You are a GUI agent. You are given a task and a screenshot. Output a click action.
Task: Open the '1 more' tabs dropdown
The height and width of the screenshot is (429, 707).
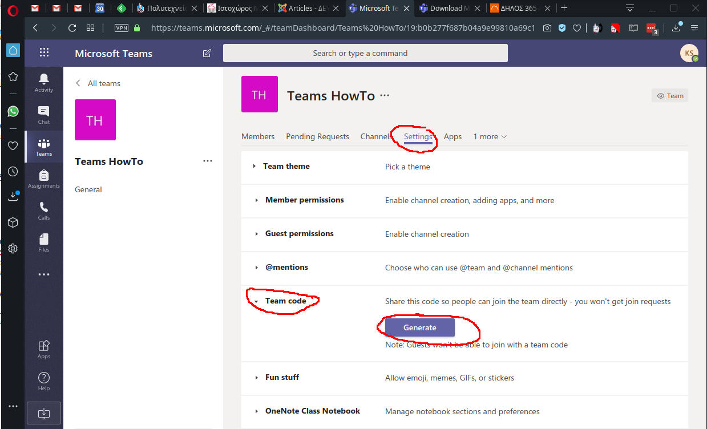(490, 137)
